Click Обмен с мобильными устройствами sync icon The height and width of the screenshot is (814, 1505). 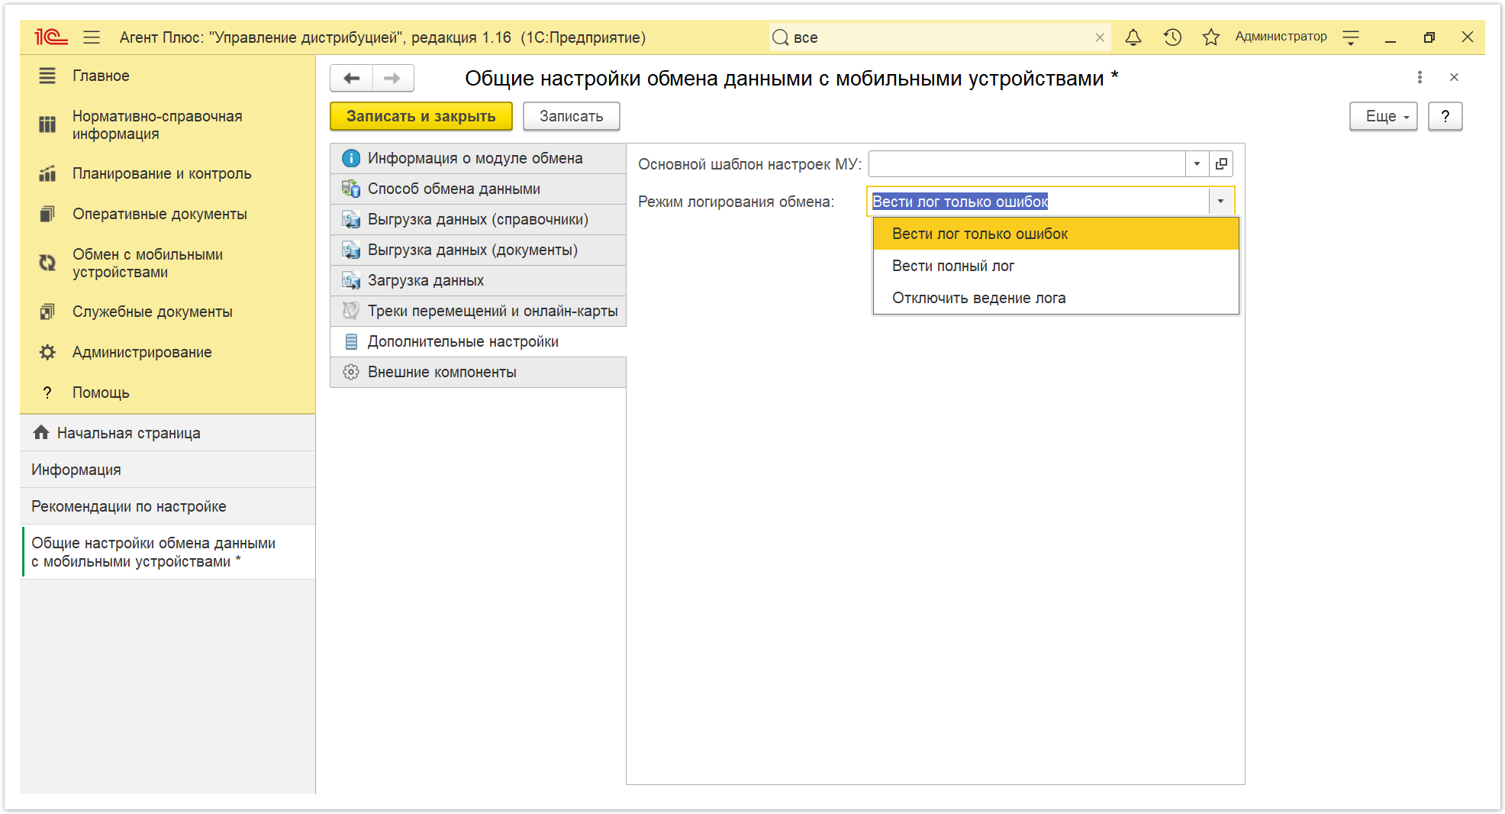tap(47, 263)
